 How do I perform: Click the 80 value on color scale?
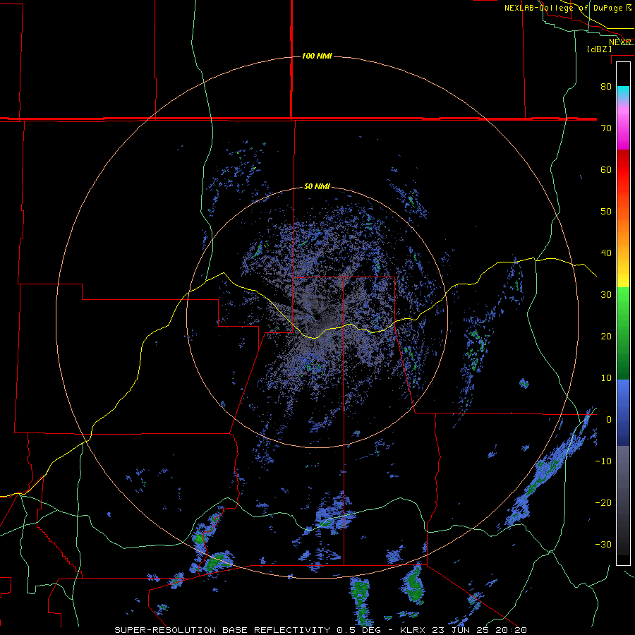pos(606,87)
